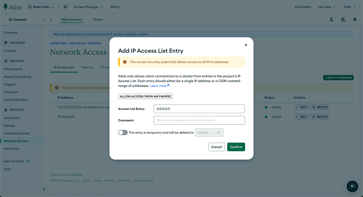This screenshot has height=197, width=363.
Task: Expand the Access Manager menu
Action: point(88,7)
